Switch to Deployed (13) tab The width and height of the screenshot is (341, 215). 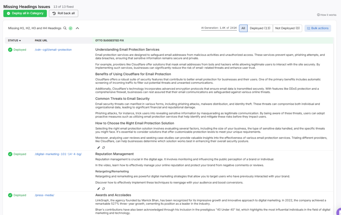pos(260,28)
